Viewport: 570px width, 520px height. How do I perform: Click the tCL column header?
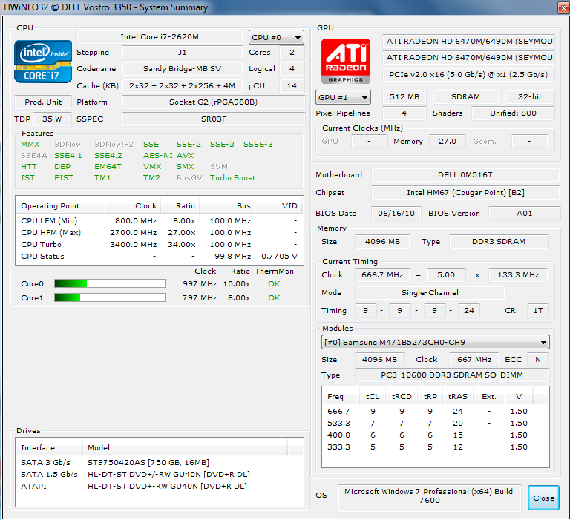(x=373, y=396)
